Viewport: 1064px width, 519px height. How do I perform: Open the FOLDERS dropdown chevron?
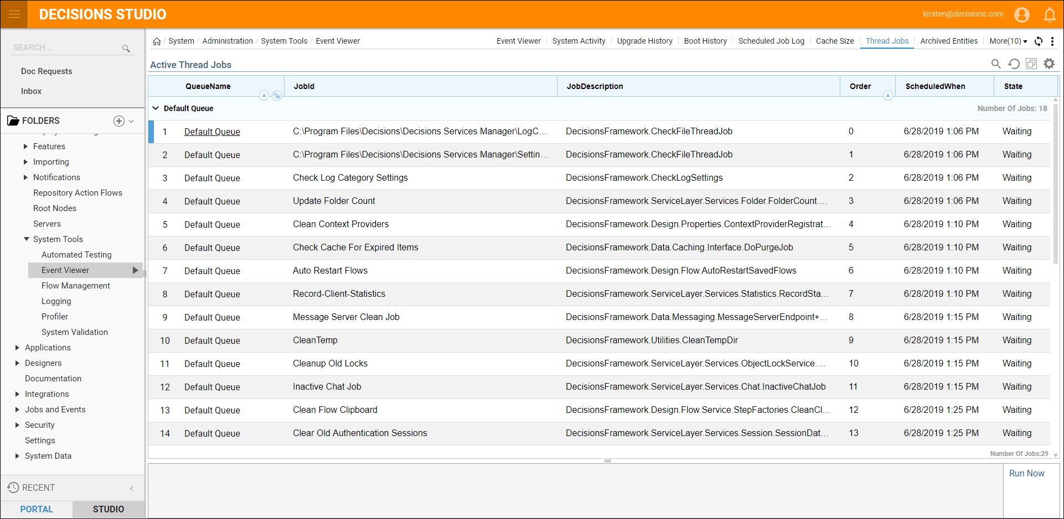coord(131,121)
